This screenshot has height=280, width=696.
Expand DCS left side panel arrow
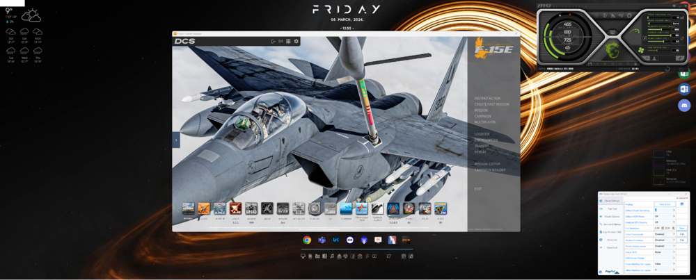176,140
